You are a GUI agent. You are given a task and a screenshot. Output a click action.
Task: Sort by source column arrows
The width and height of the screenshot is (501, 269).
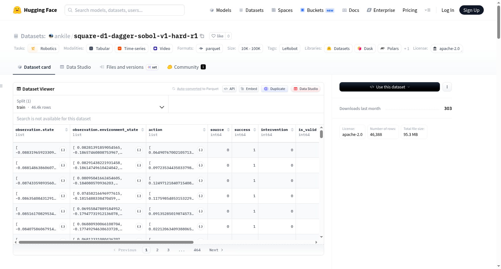tap(228, 130)
